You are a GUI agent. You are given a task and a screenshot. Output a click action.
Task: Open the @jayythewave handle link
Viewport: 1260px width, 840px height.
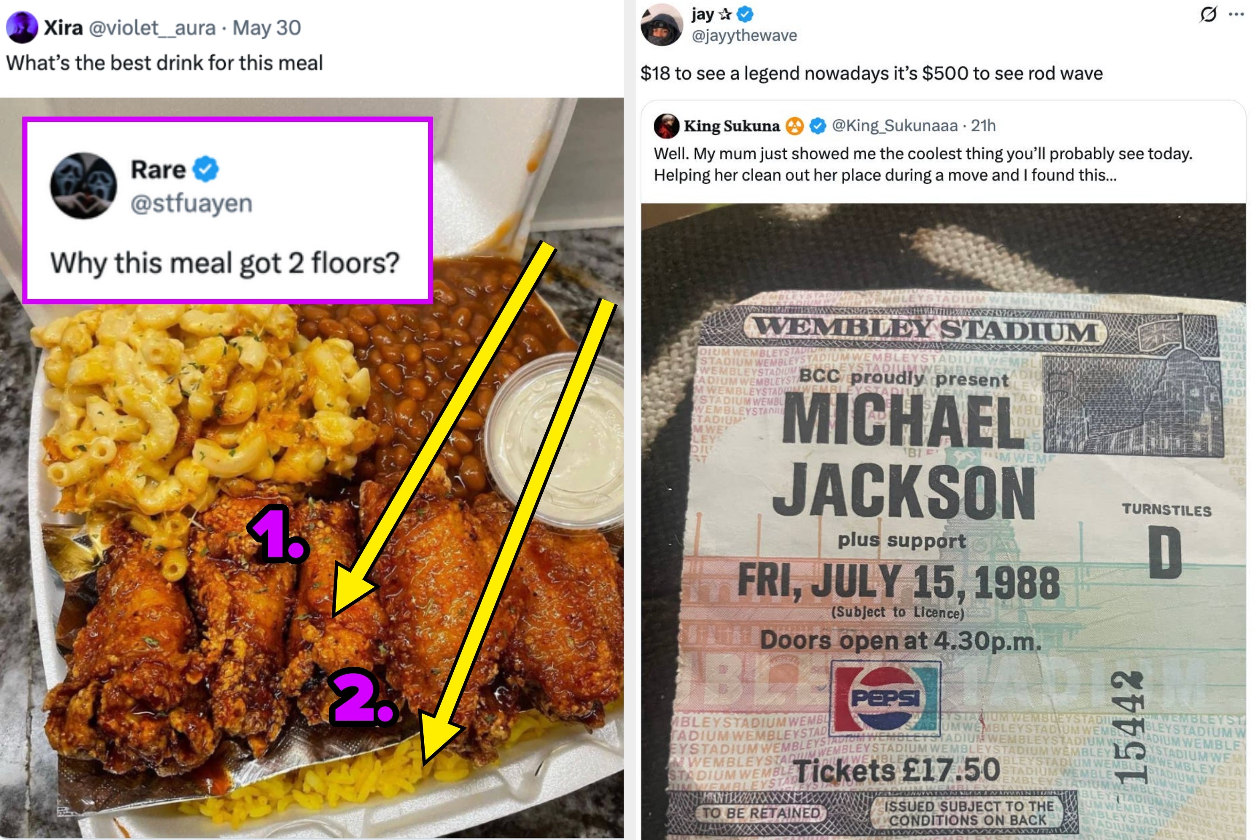[x=744, y=36]
